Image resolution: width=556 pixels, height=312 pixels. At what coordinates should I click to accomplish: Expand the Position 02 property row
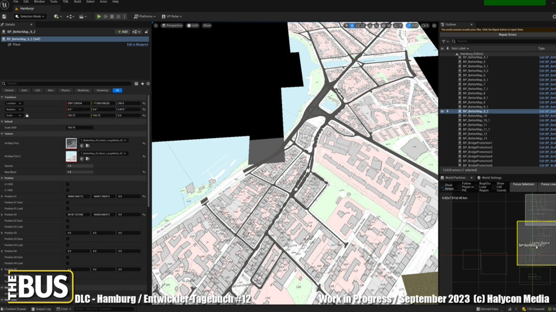point(2,214)
